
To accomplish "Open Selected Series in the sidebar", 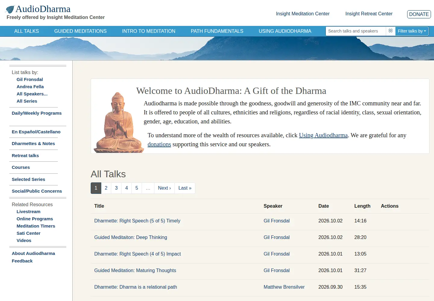I will click(x=28, y=179).
